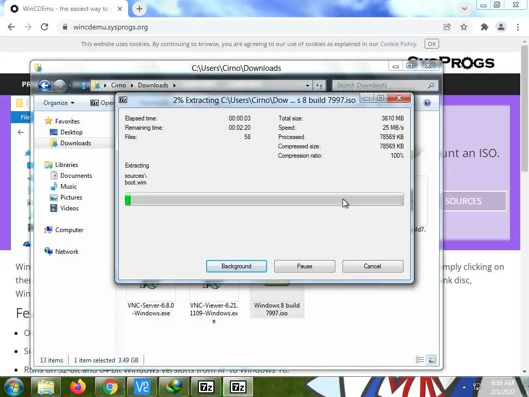The height and width of the screenshot is (397, 529).
Task: Open Libraries in navigation pane
Action: pos(67,165)
